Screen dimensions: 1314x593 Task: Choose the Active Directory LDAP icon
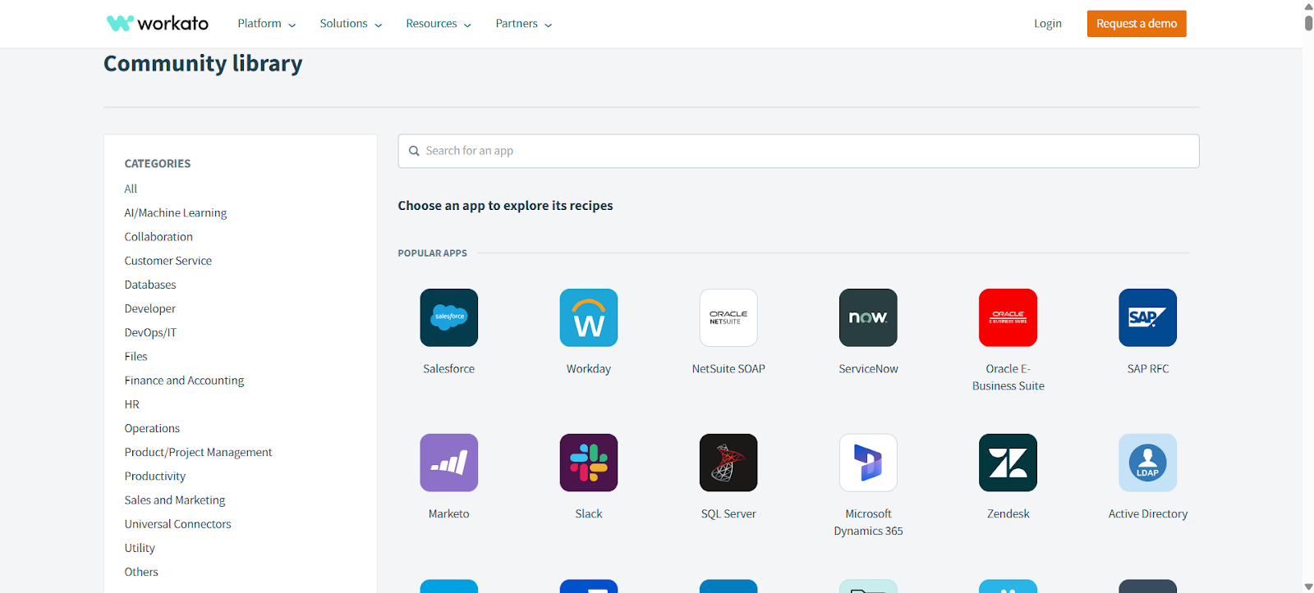1147,463
